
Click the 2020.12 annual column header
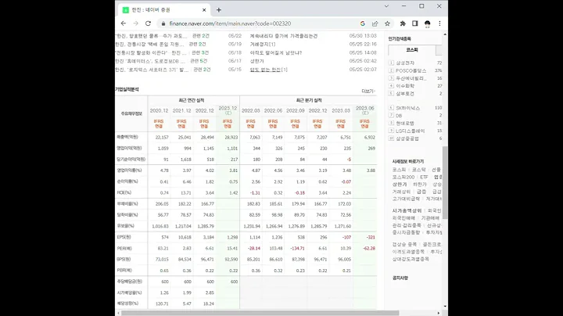tap(159, 110)
